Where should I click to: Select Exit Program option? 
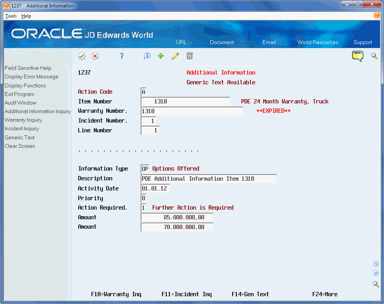click(19, 94)
